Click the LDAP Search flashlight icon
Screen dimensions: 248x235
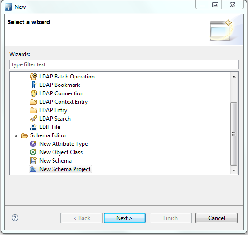(33, 119)
